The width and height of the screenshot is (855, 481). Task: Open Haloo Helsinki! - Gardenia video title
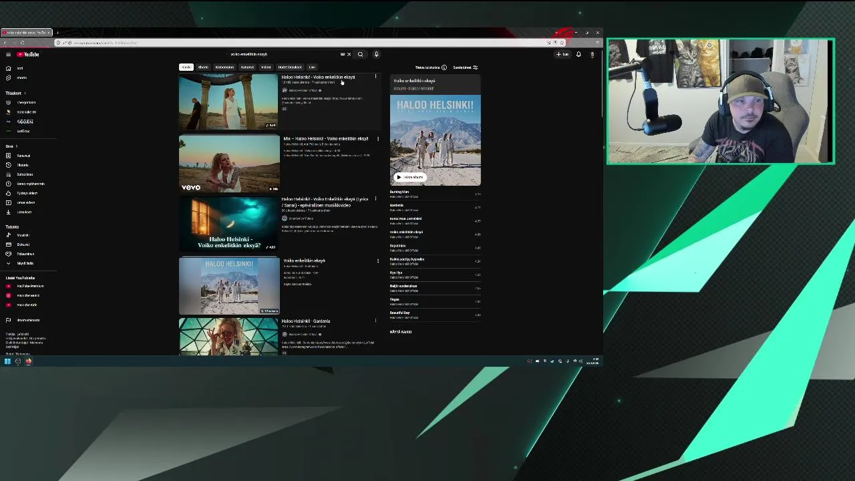[306, 321]
